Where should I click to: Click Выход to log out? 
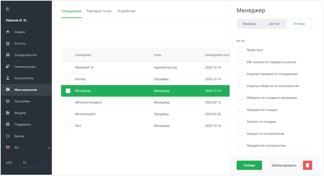point(19,136)
